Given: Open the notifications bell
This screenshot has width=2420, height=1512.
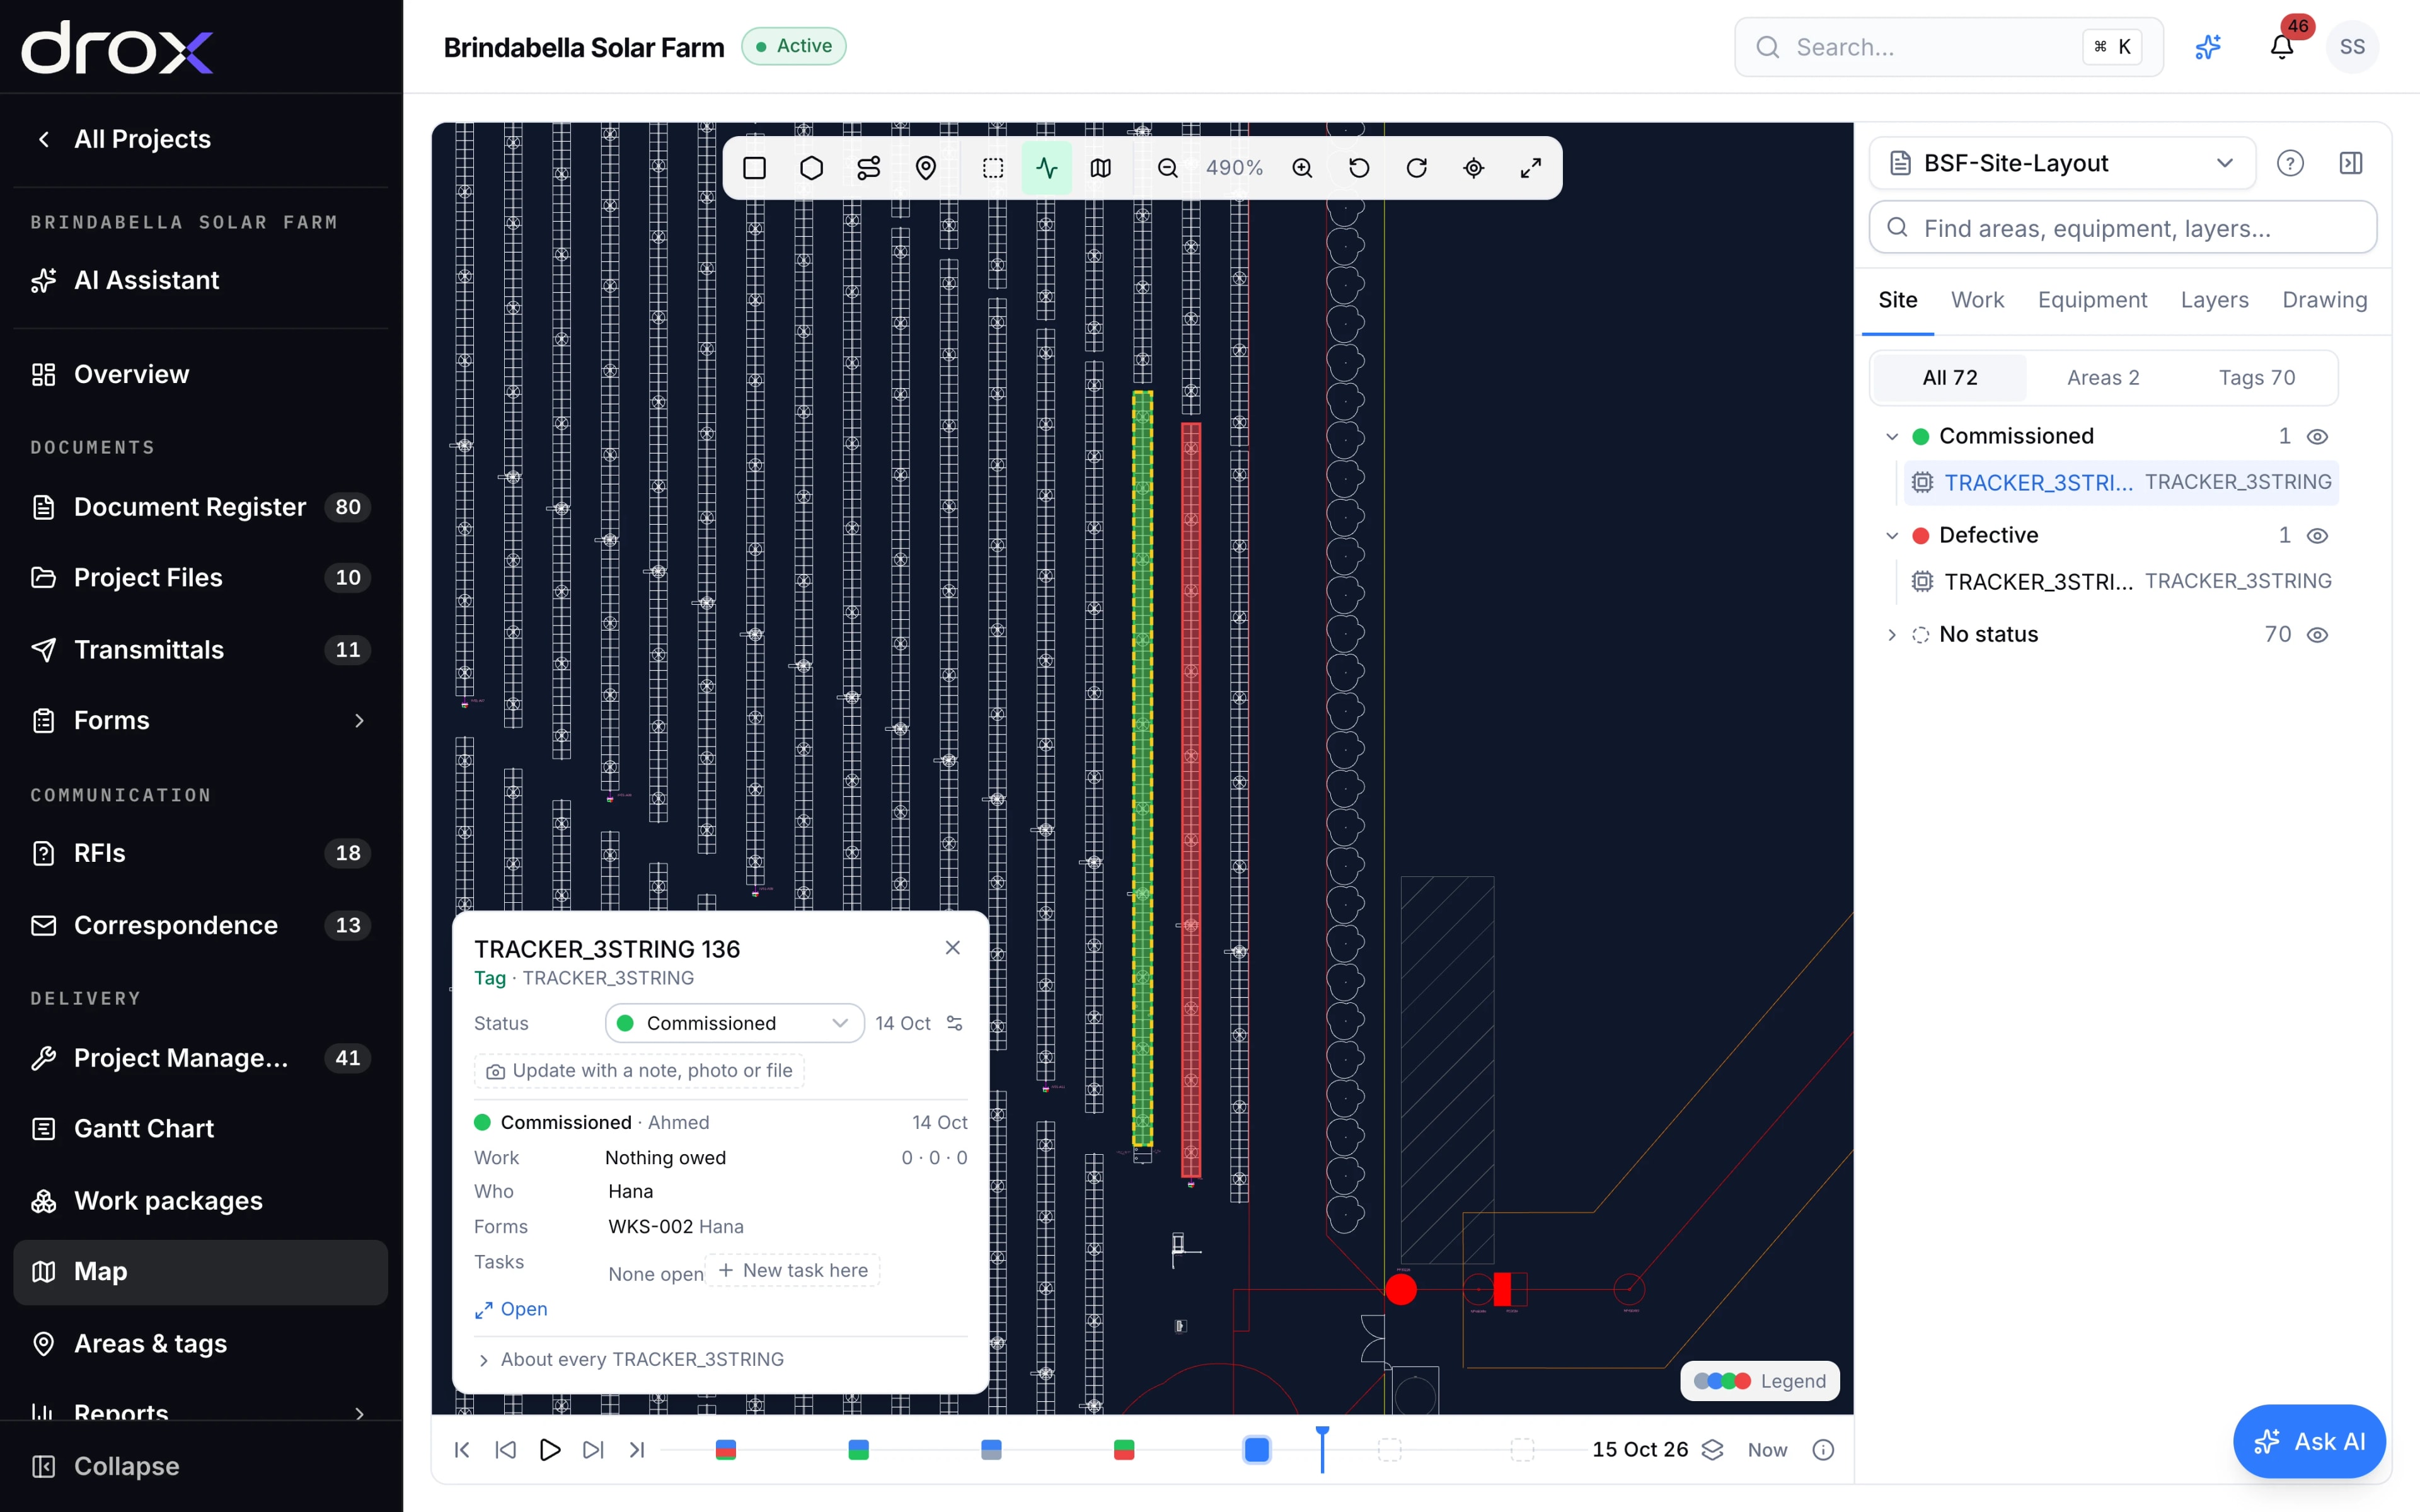Looking at the screenshot, I should coord(2281,47).
